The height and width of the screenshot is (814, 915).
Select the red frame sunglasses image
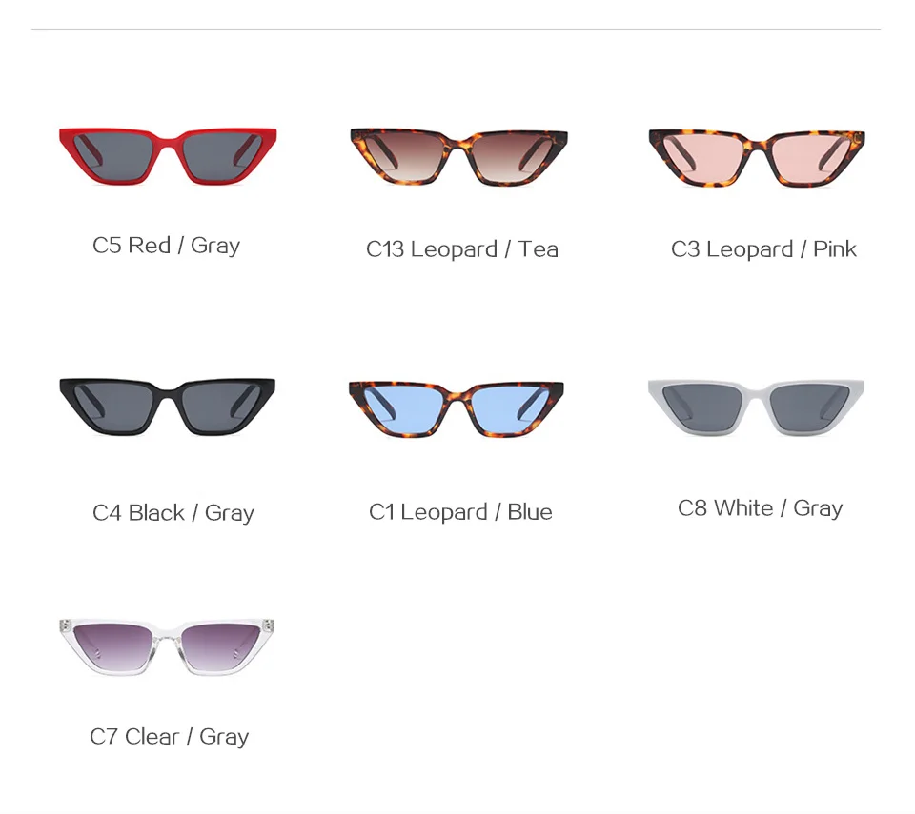(x=168, y=156)
